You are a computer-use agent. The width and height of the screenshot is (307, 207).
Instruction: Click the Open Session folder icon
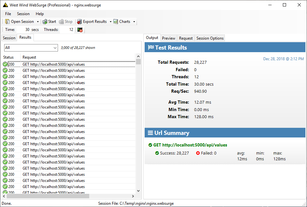pyautogui.click(x=7, y=22)
